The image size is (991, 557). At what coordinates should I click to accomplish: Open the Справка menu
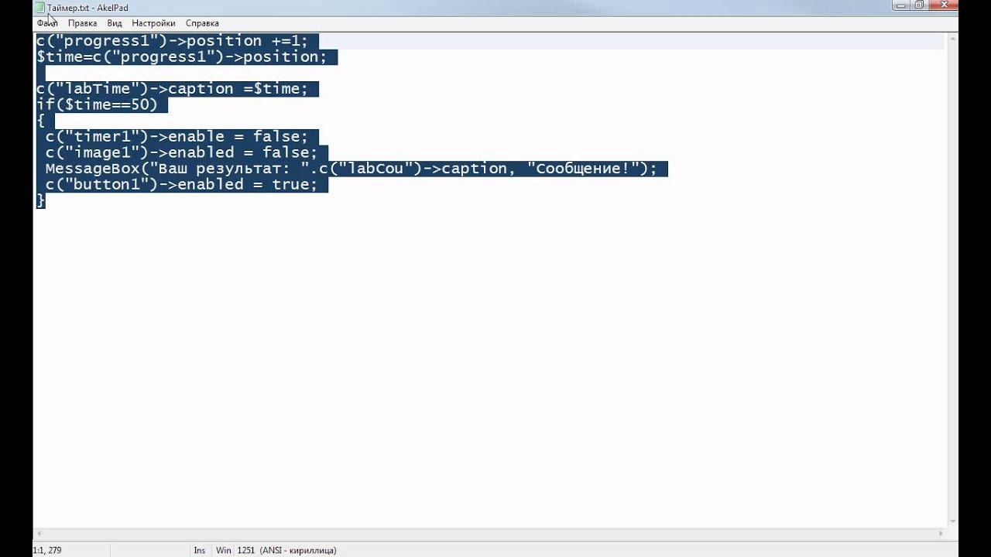pos(202,23)
